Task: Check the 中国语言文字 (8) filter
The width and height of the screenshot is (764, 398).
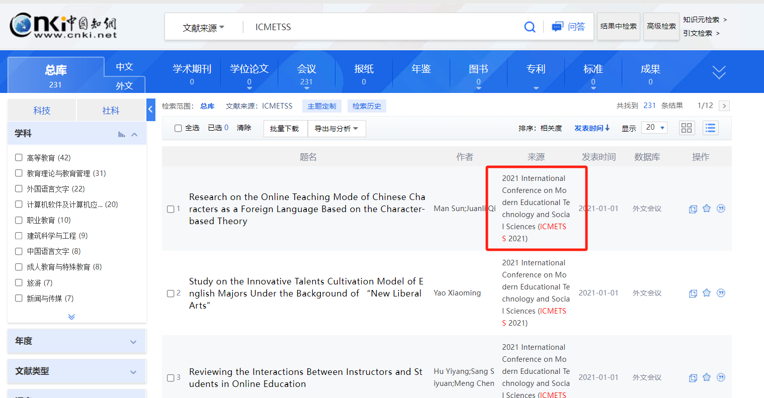Action: 19,251
